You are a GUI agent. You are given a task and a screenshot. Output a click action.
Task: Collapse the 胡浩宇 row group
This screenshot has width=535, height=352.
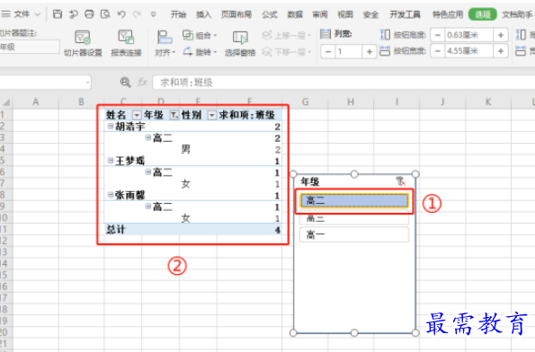[x=111, y=126]
